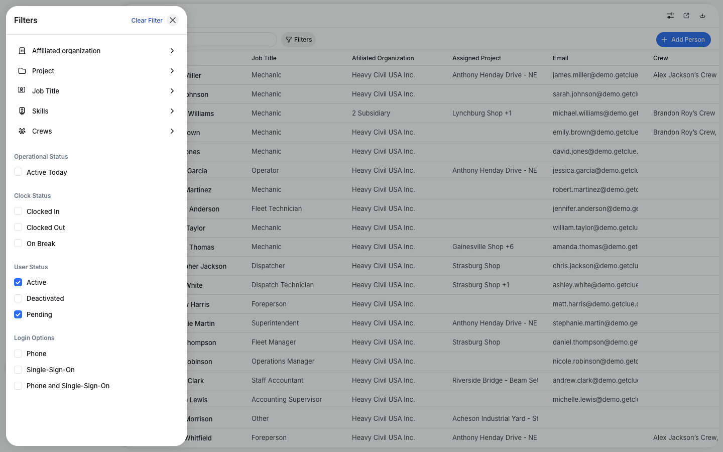
Task: Tick the On Break checkbox
Action: [18, 243]
